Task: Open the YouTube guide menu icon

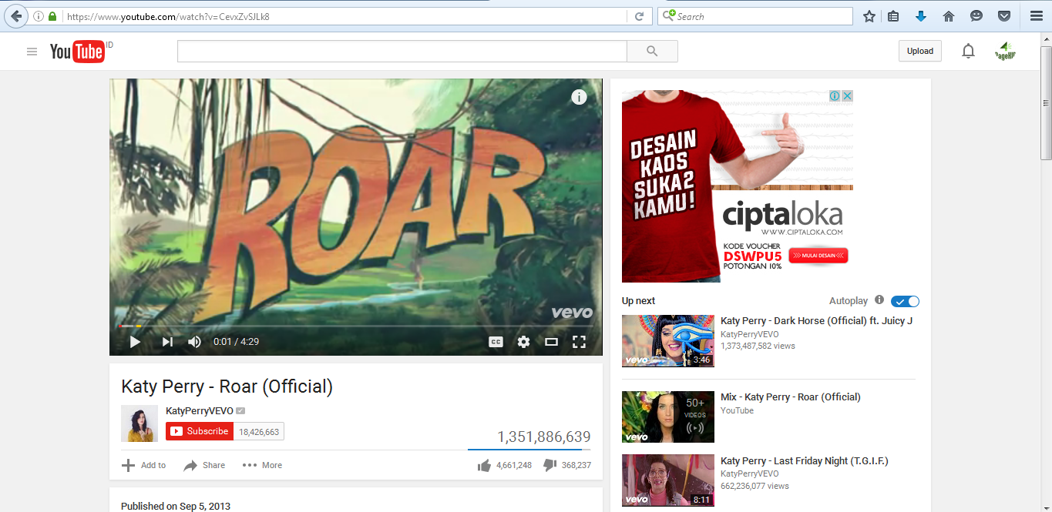Action: click(x=32, y=52)
